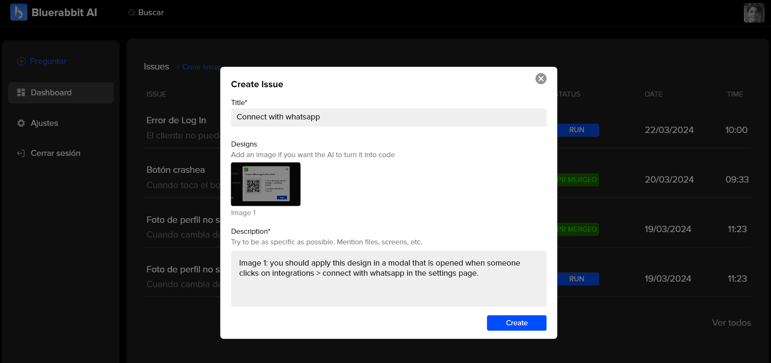This screenshot has height=363, width=771.
Task: Click the PR MERGED badge for 20/03/2024
Action: (x=577, y=180)
